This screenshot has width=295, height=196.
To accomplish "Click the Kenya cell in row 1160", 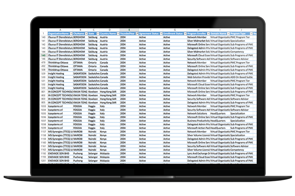I will tap(110, 142).
